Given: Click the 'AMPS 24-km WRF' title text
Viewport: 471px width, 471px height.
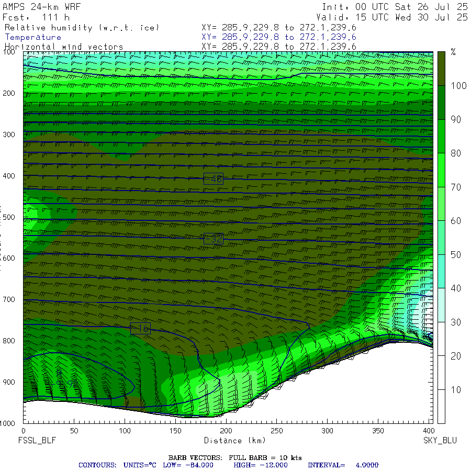Looking at the screenshot, I should [x=42, y=7].
